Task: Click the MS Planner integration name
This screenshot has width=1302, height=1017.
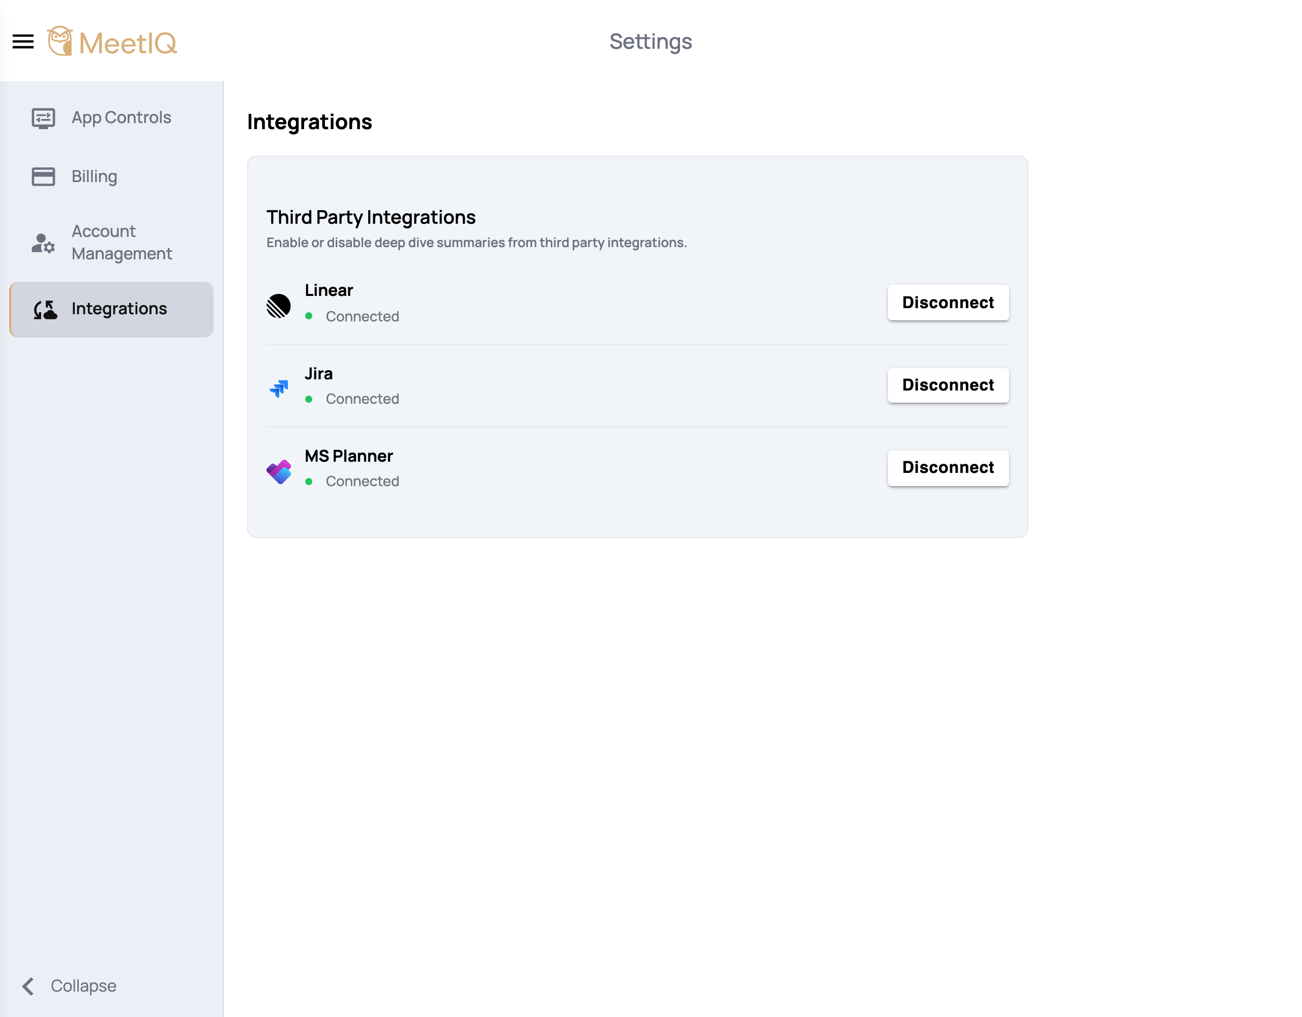Action: (349, 456)
